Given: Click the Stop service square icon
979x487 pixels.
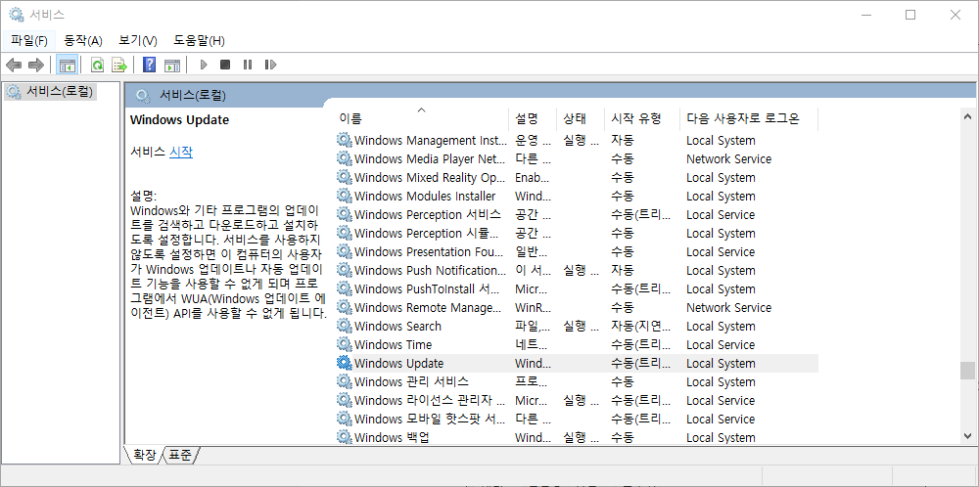Looking at the screenshot, I should tap(225, 65).
